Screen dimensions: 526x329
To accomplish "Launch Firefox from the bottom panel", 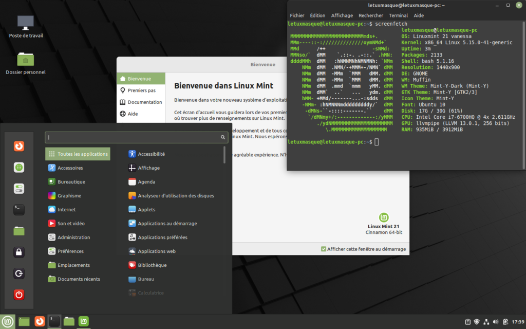I will 40,322.
